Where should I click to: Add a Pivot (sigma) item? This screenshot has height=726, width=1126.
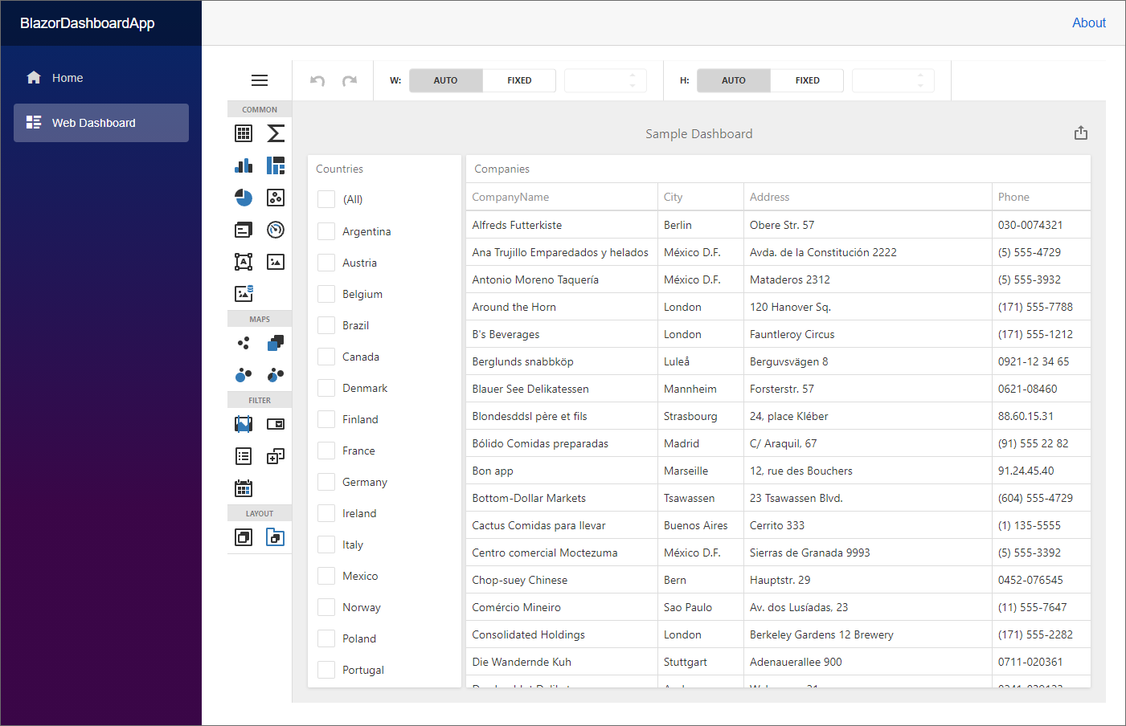coord(276,133)
